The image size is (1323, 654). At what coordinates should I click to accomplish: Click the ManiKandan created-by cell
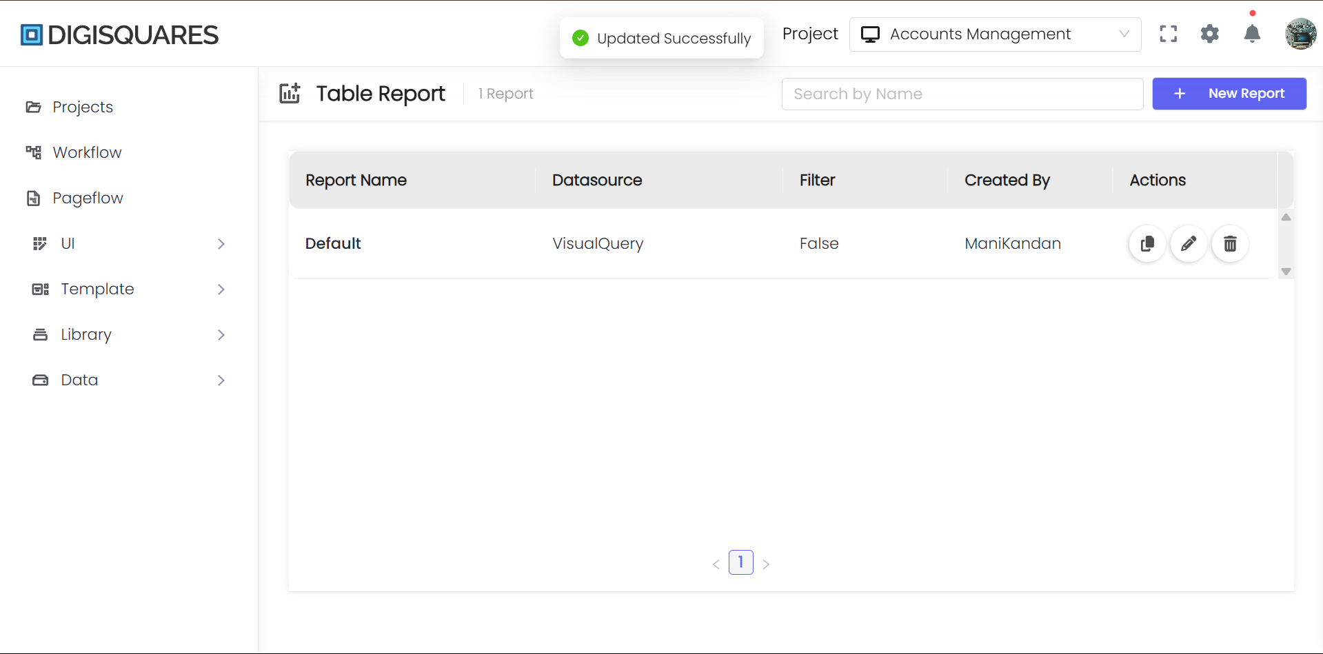[x=1013, y=243]
